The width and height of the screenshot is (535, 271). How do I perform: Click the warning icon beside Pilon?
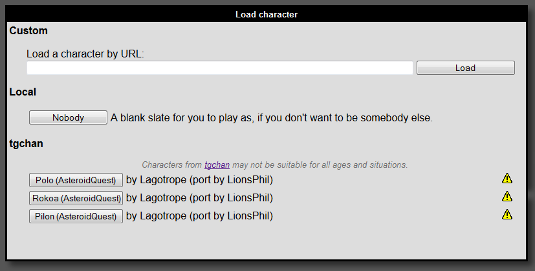pos(507,215)
